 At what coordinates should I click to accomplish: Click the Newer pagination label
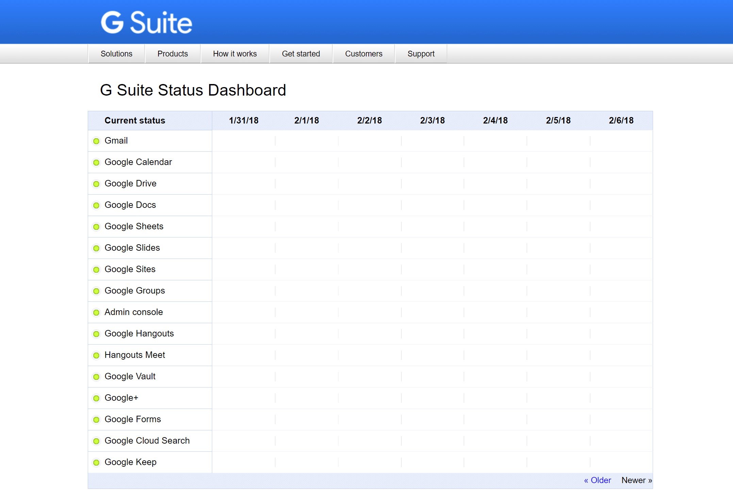[x=636, y=480]
